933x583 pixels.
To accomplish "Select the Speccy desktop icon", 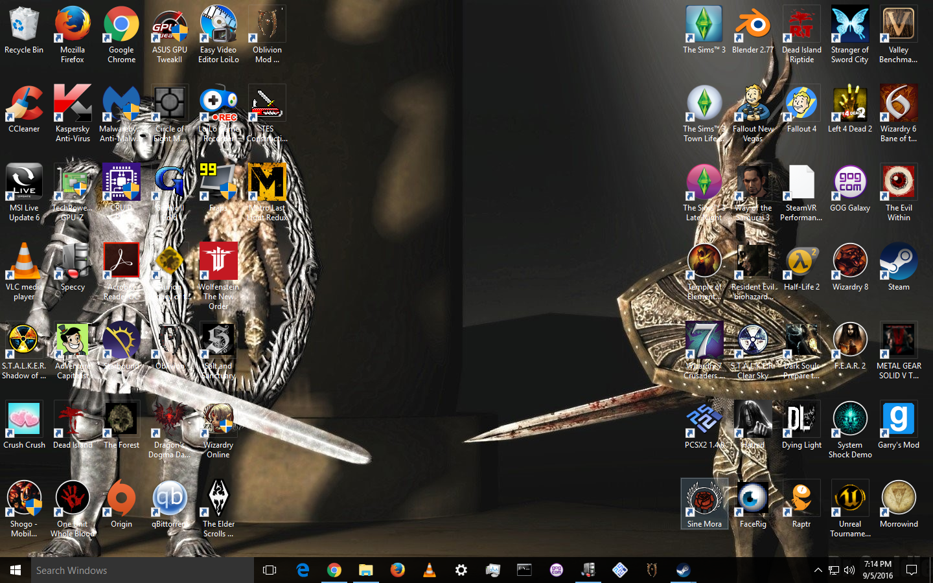I will click(73, 268).
